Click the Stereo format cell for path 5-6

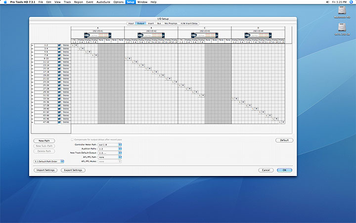pos(66,52)
